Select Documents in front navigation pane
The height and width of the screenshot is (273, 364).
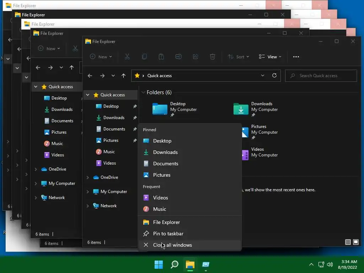(114, 129)
